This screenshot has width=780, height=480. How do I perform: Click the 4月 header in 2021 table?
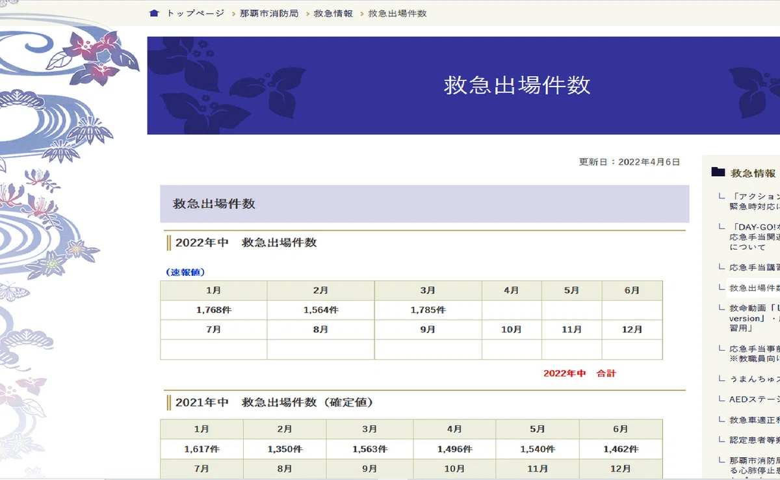(x=454, y=429)
